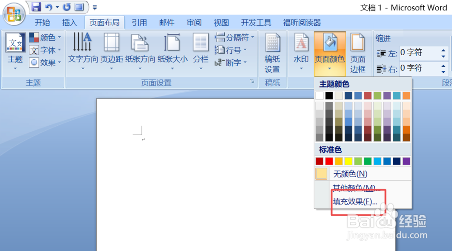
Task: Click the Office button logo
Action: [14, 14]
